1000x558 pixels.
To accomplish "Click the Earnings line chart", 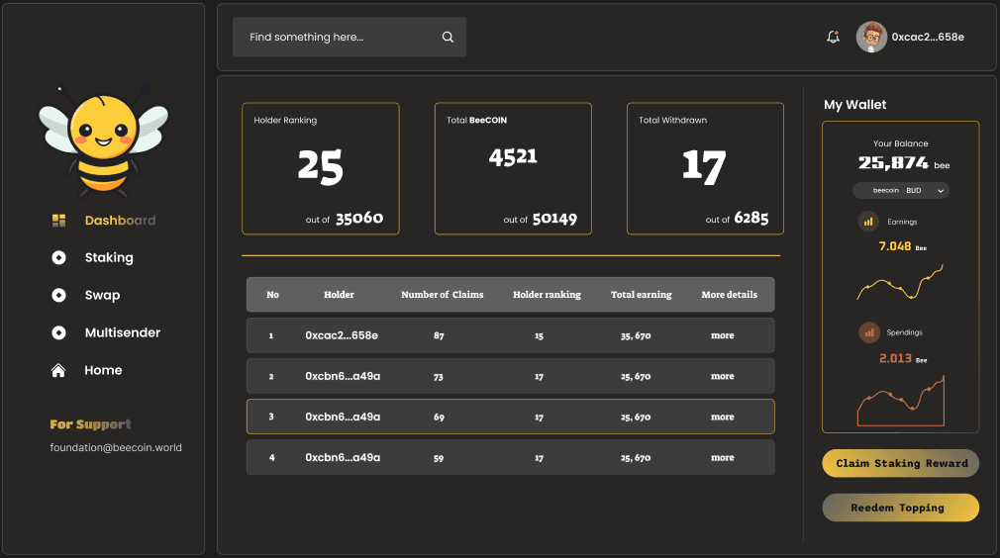I will [900, 282].
